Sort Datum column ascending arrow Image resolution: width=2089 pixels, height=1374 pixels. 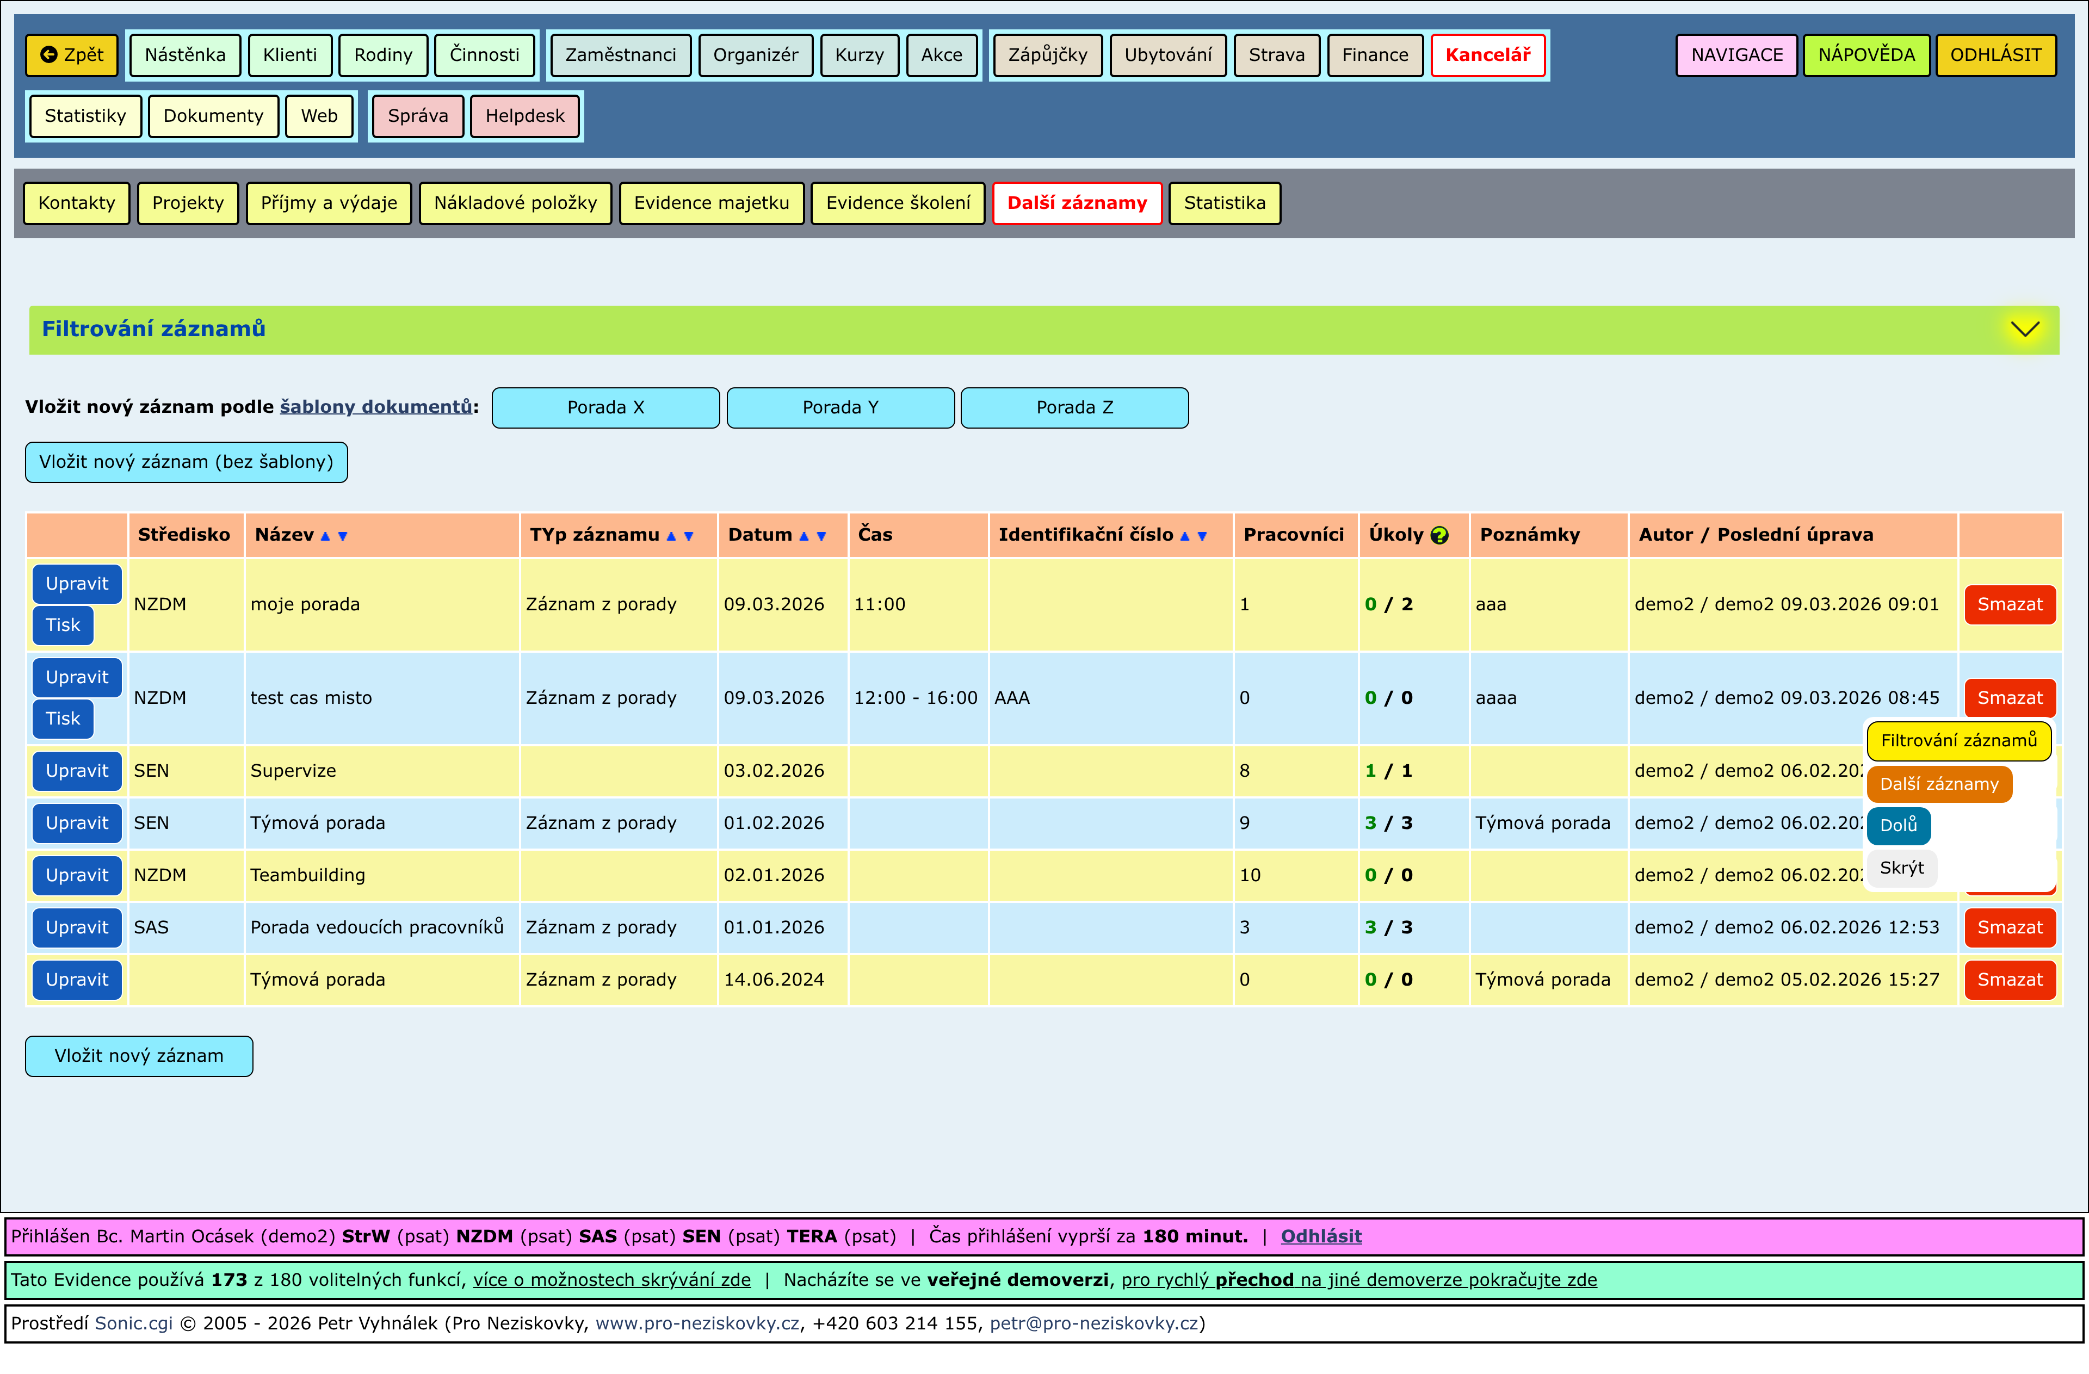(x=803, y=536)
